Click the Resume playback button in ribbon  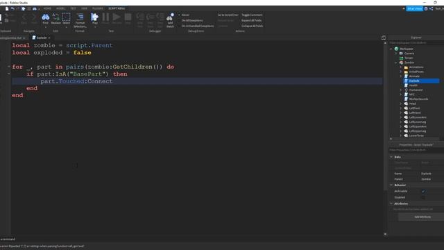117,17
